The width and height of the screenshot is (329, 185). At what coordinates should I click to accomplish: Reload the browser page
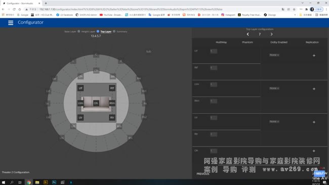(x=14, y=9)
